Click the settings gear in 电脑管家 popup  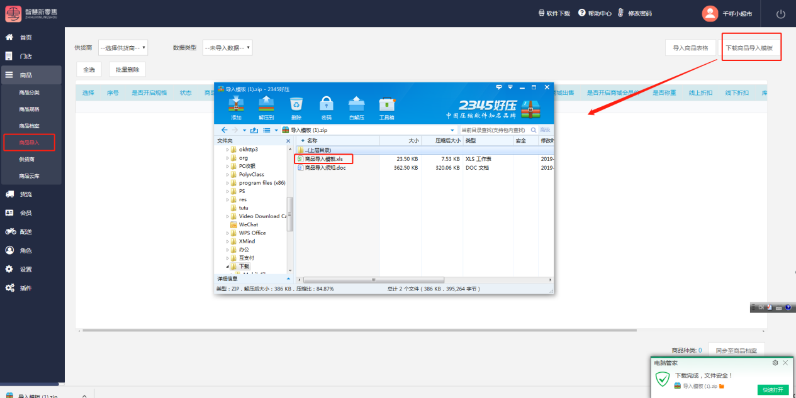pyautogui.click(x=775, y=363)
